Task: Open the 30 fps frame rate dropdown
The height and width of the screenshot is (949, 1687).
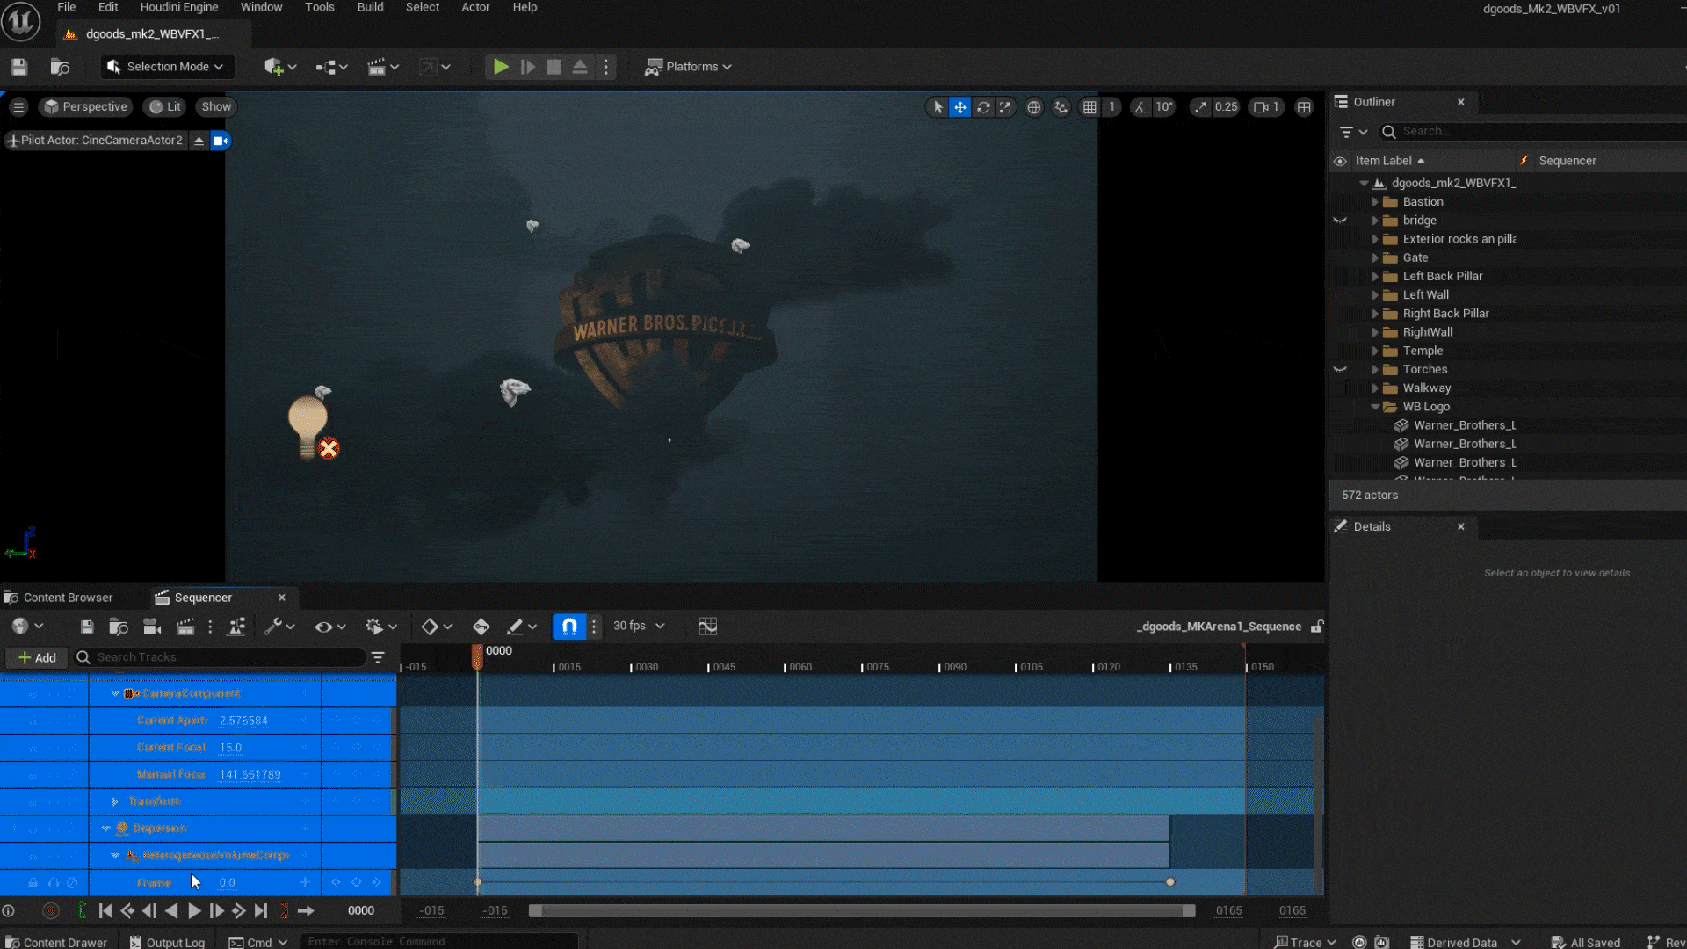Action: pos(640,626)
